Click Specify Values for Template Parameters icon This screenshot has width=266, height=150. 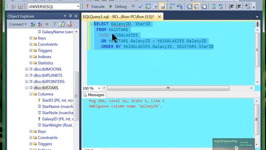248,7
